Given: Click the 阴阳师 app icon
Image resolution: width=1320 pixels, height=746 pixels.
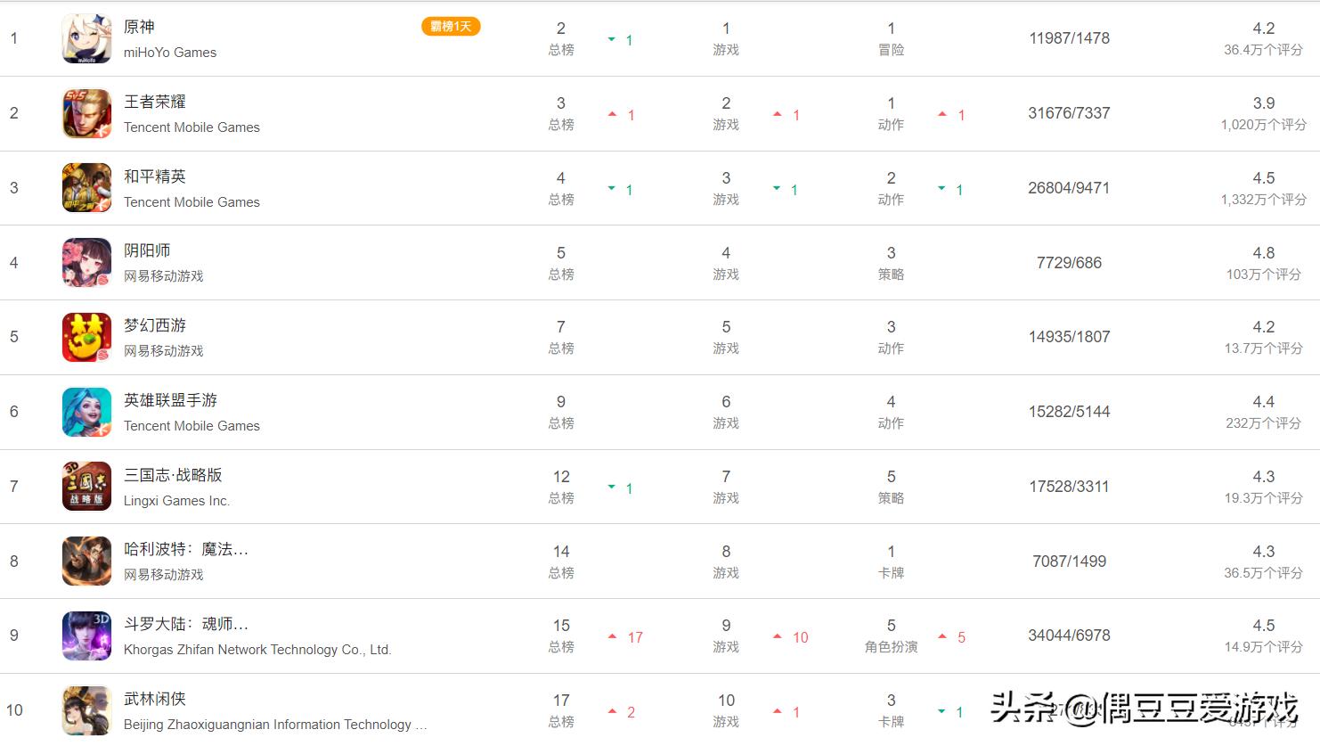Looking at the screenshot, I should click(x=86, y=263).
